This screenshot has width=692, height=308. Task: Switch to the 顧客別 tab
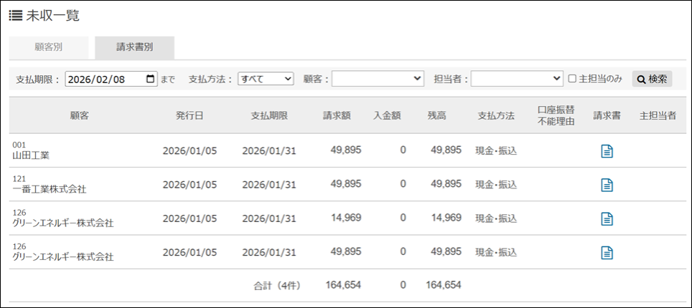click(x=49, y=47)
